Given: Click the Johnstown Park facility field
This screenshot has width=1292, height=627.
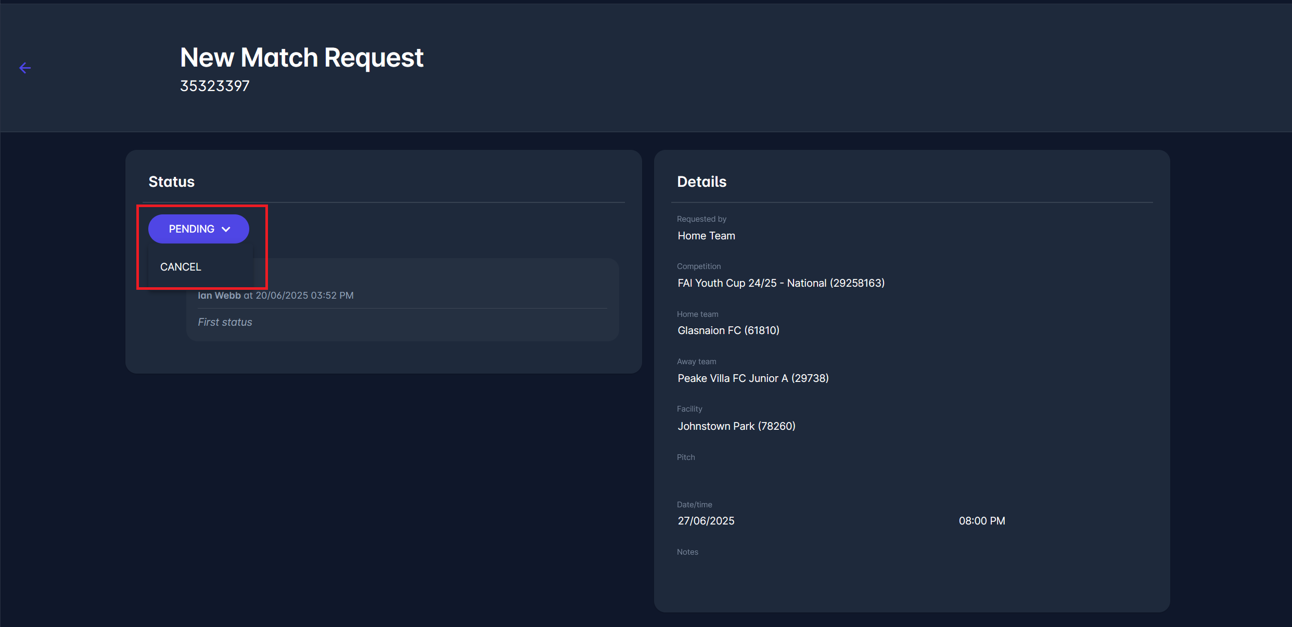Looking at the screenshot, I should pyautogui.click(x=736, y=426).
